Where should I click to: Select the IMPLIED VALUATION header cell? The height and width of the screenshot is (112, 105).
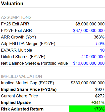pyautogui.click(x=34, y=76)
